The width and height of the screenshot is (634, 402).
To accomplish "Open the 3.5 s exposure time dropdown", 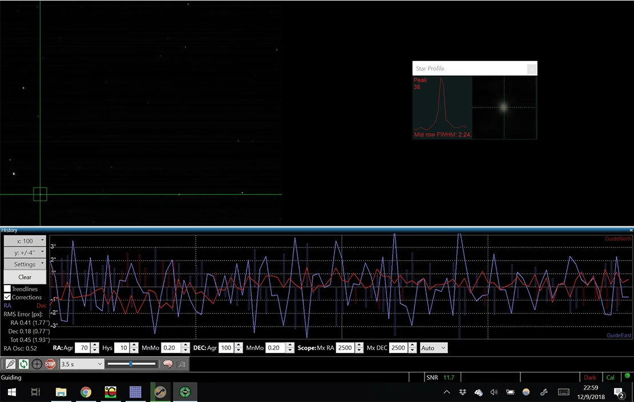I will point(82,364).
